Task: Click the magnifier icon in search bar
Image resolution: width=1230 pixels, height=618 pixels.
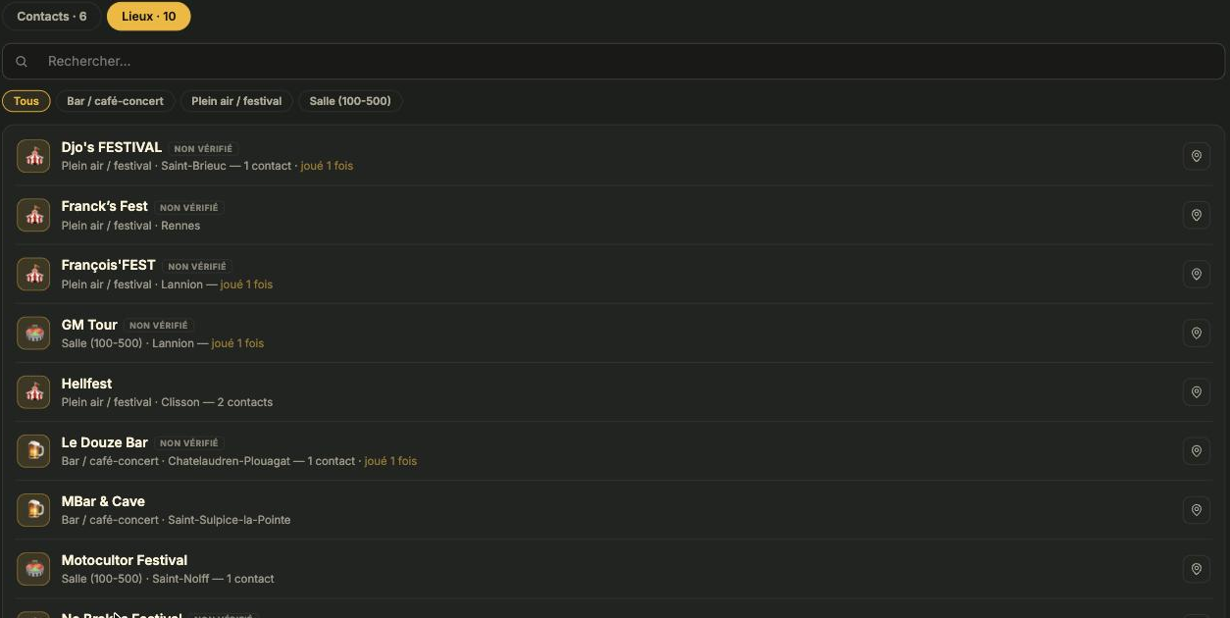Action: point(22,62)
